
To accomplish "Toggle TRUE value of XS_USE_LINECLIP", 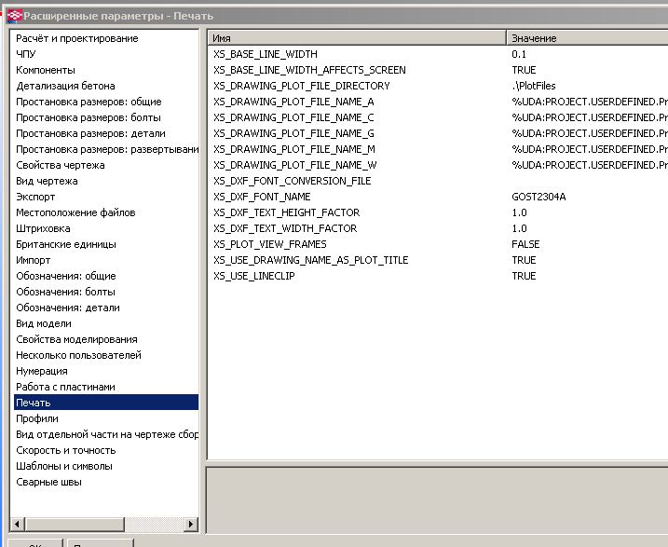I will point(524,276).
